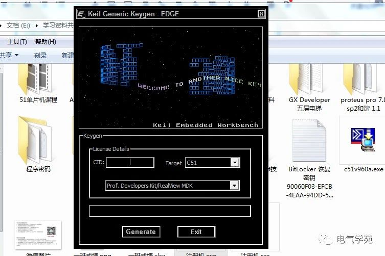Click 文档 (E:) in the address bar
385x256 pixels.
point(18,25)
